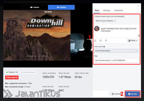Click the Go Live button
This screenshot has width=144, height=101.
coord(132,94)
